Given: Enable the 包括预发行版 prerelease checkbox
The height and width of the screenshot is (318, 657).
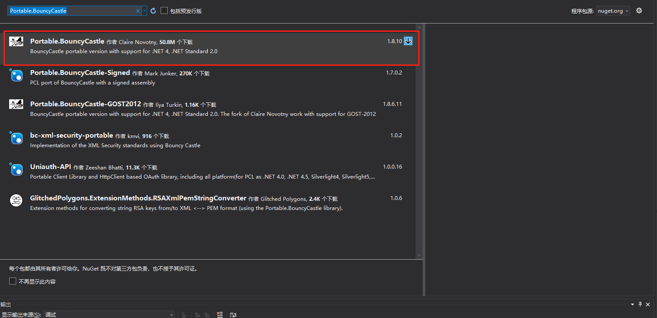Looking at the screenshot, I should [x=164, y=11].
